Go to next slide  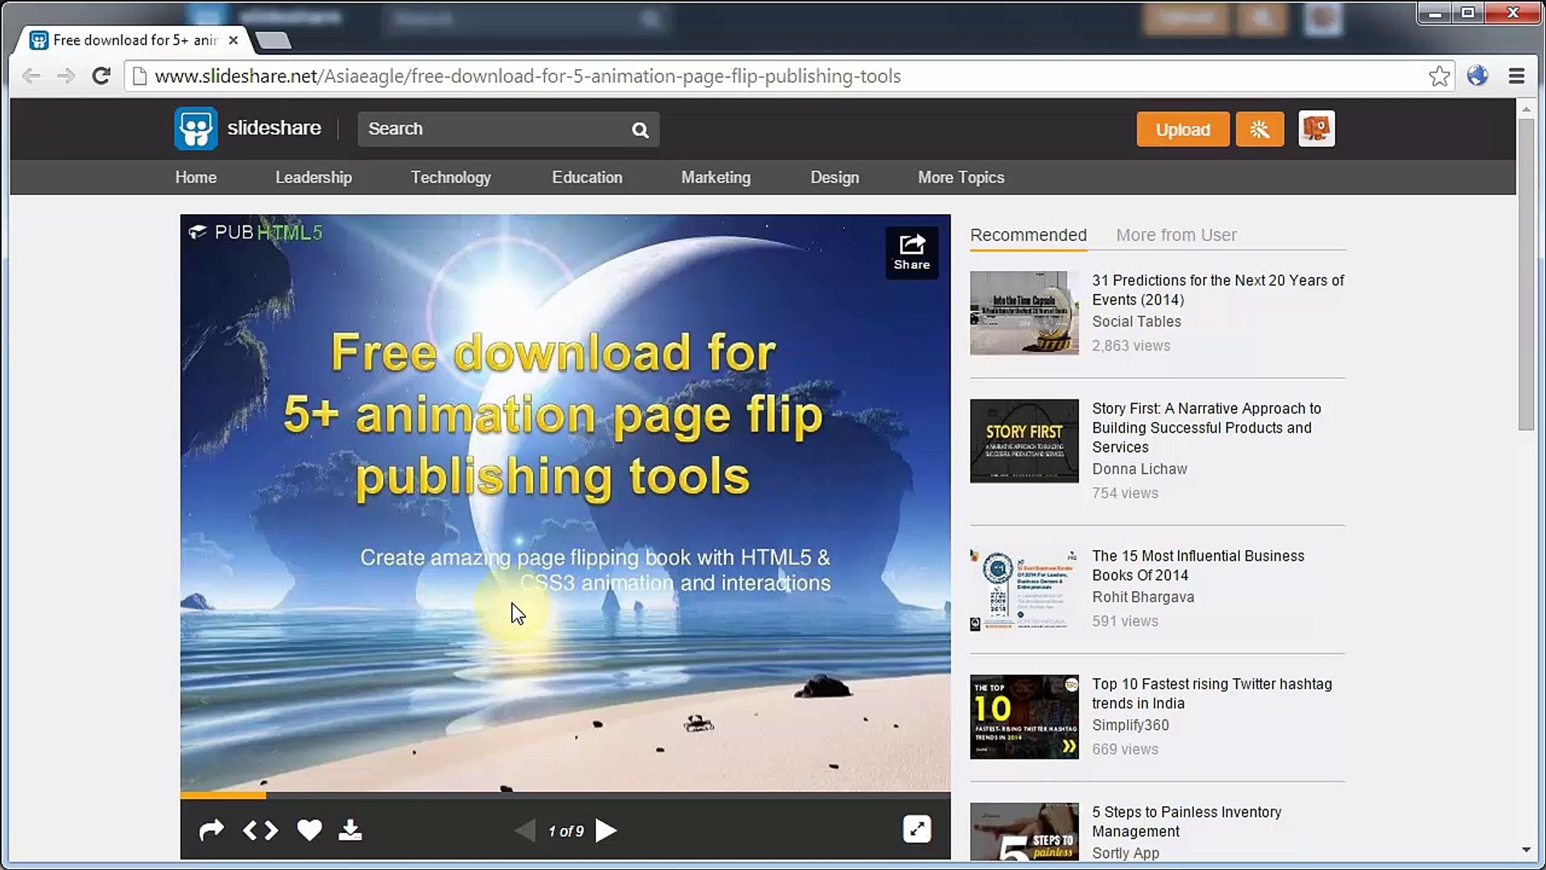pos(606,831)
